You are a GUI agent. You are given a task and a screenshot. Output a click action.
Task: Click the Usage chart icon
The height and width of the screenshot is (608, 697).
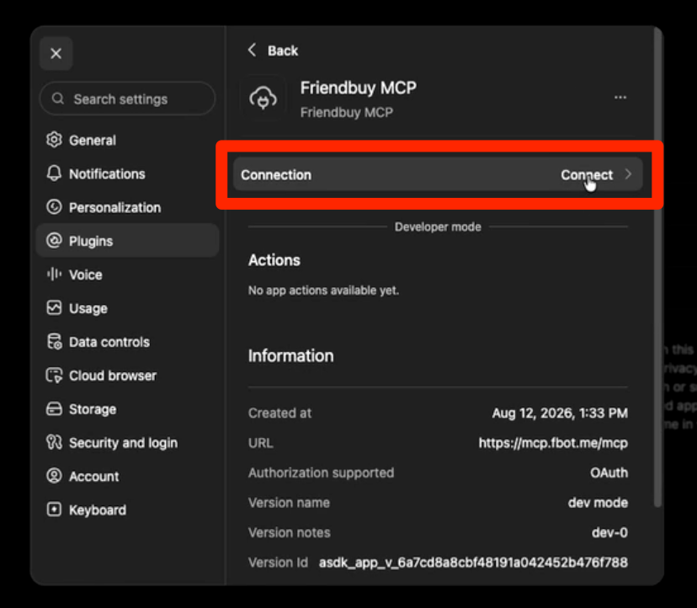tap(54, 307)
